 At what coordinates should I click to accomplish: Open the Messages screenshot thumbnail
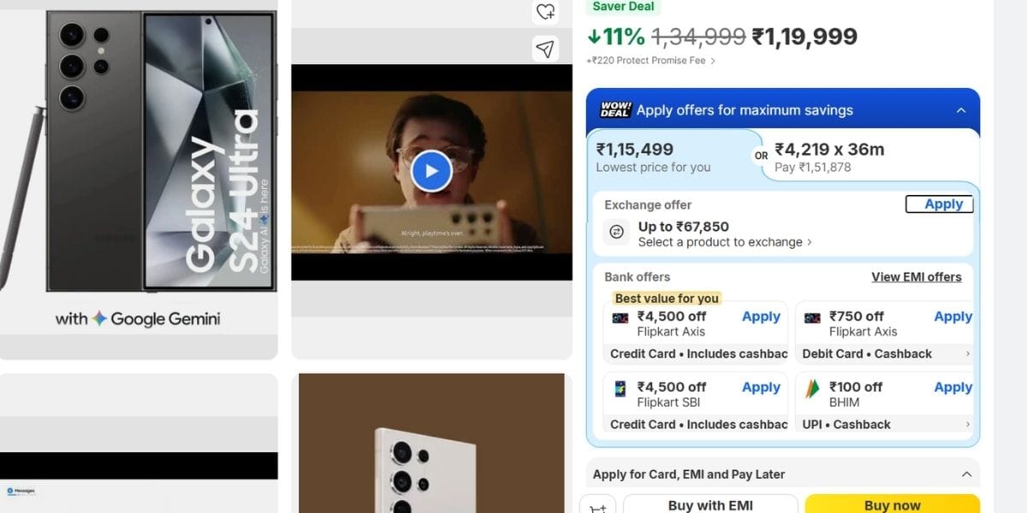(x=139, y=443)
